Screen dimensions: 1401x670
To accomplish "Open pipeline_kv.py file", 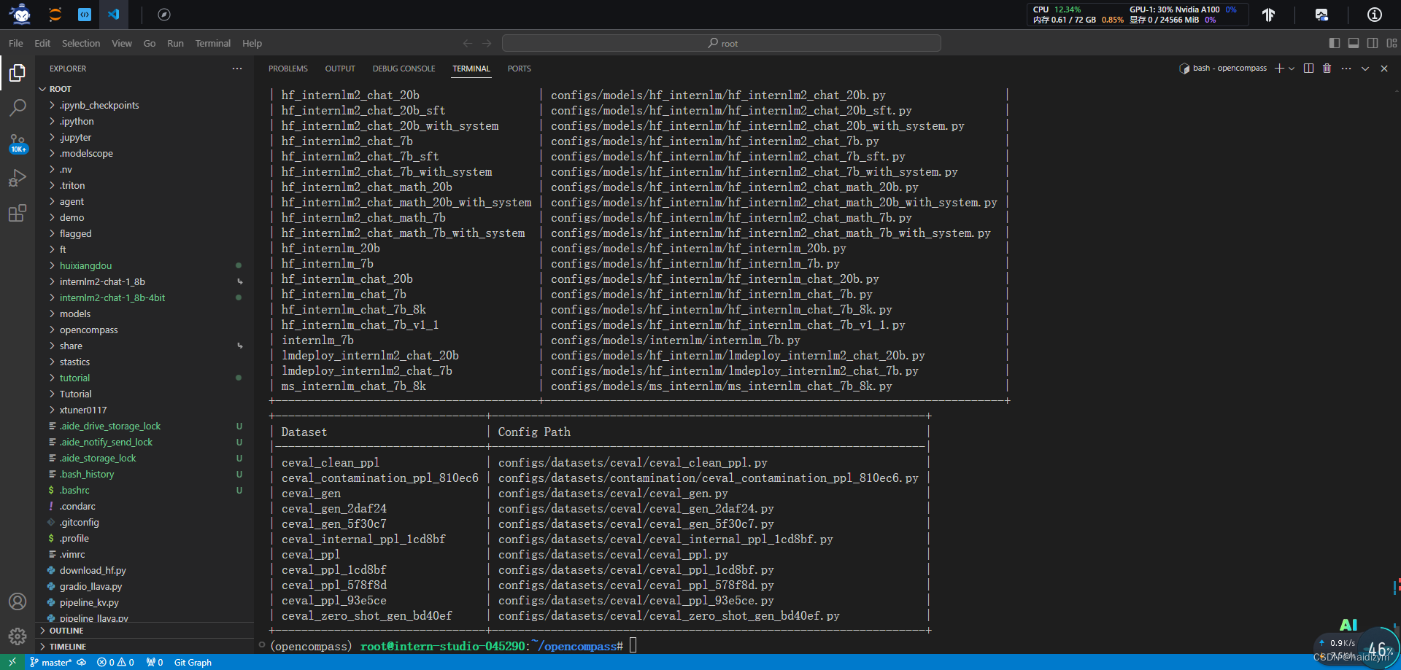I will pyautogui.click(x=144, y=602).
